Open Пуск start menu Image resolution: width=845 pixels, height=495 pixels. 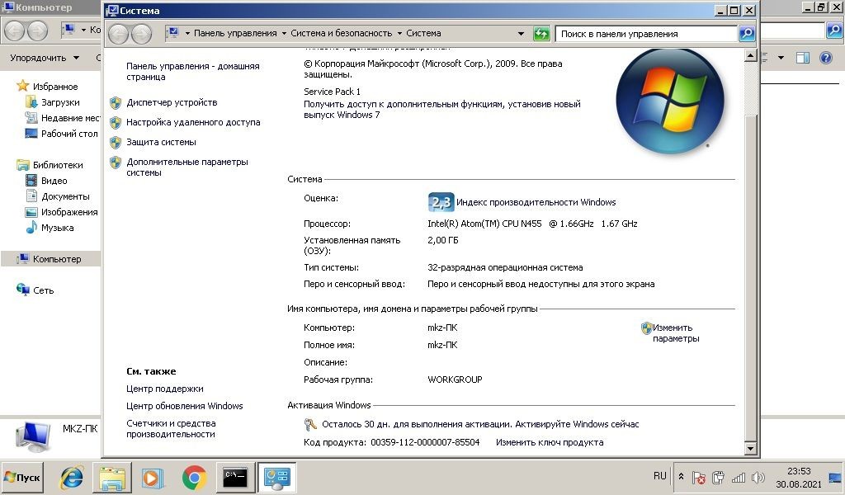[22, 477]
